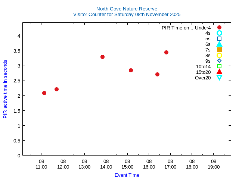Select the cyan open circle 4s legend marker
This screenshot has width=239, height=179.
point(219,33)
